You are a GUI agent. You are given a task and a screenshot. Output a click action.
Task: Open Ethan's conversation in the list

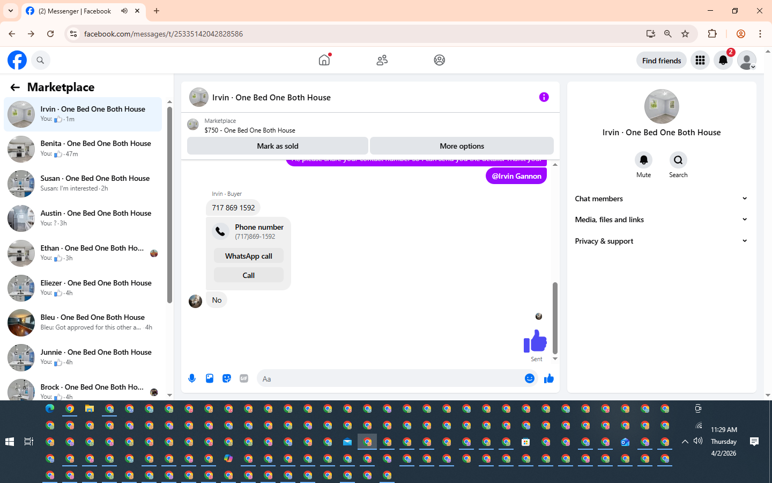(83, 253)
